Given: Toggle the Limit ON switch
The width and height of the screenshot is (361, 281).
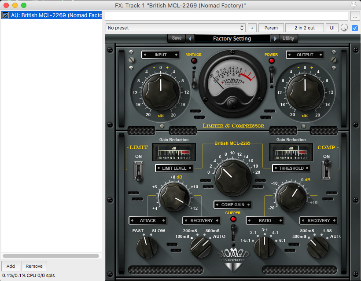Looking at the screenshot, I should (x=139, y=172).
